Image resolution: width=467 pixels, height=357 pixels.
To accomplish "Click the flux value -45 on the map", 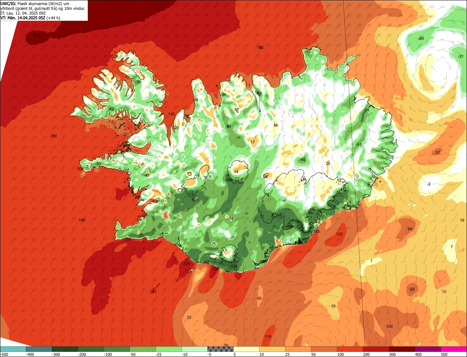I will [147, 176].
